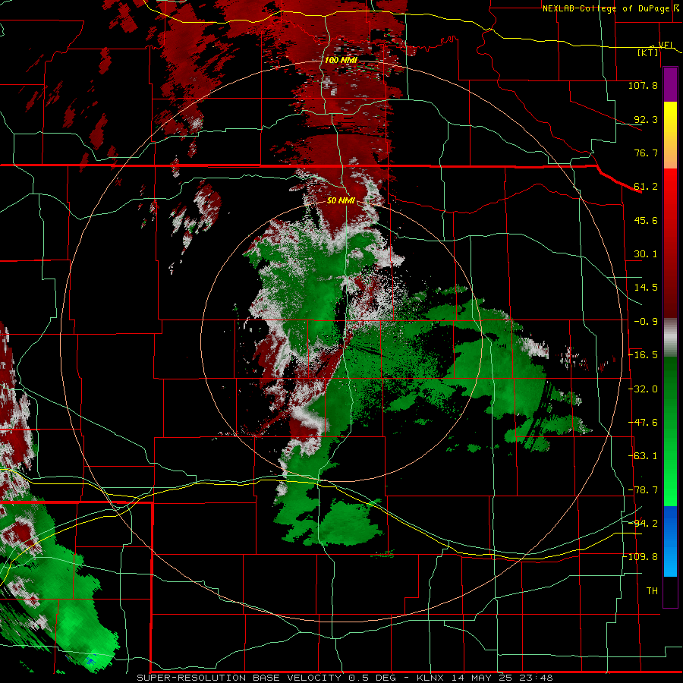The height and width of the screenshot is (683, 683).
Task: Click the 50 NMI range ring label
Action: (341, 200)
